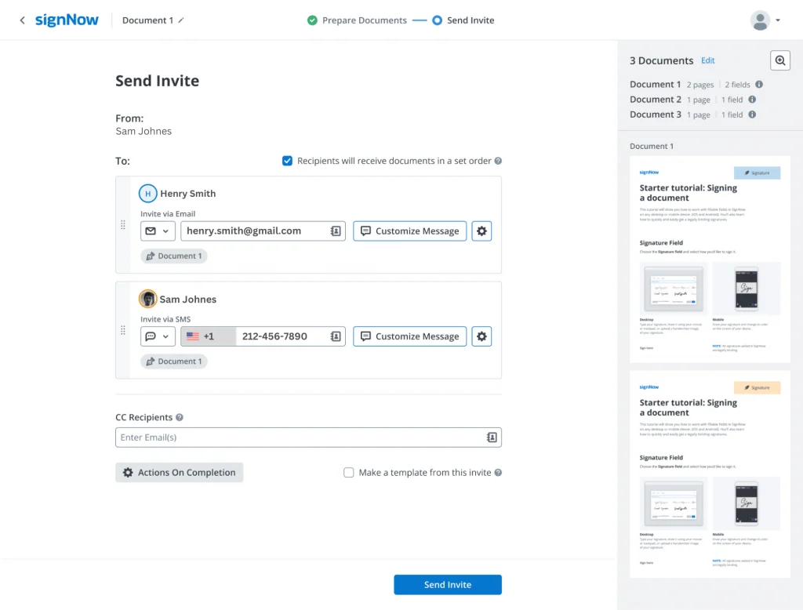Grab the drag handle beside Henry Smith
The image size is (803, 610).
pyautogui.click(x=122, y=225)
